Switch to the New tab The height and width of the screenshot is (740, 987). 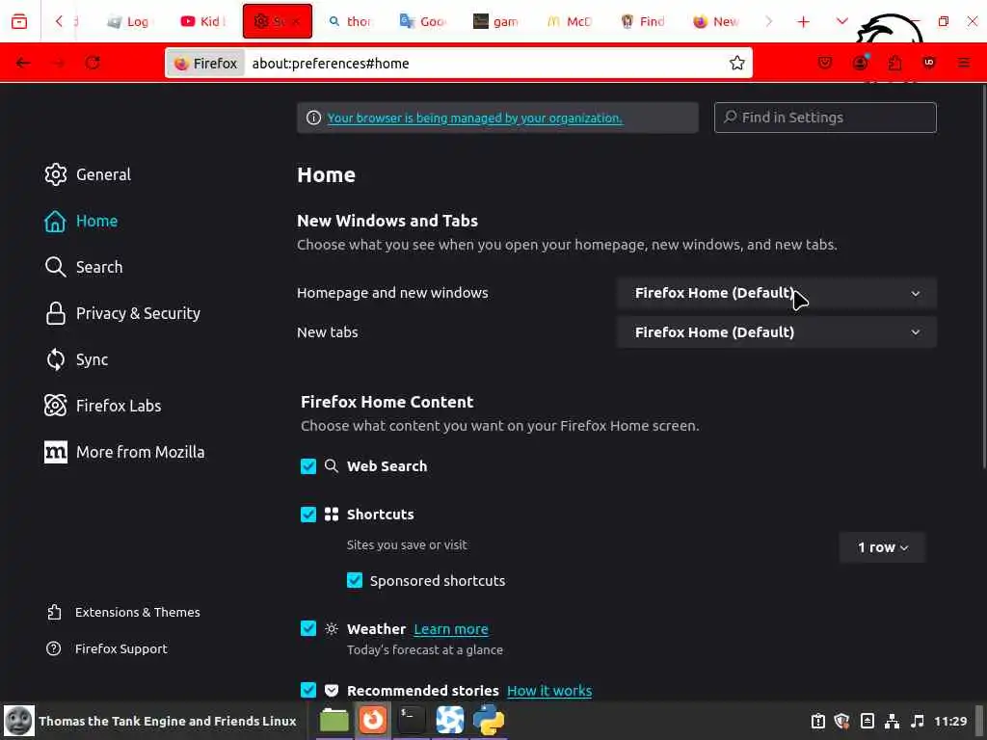[x=716, y=22]
